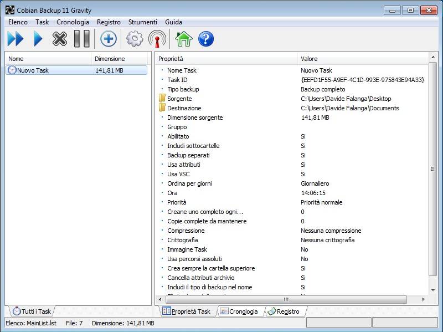Switch to the Registro tab

pos(287,311)
